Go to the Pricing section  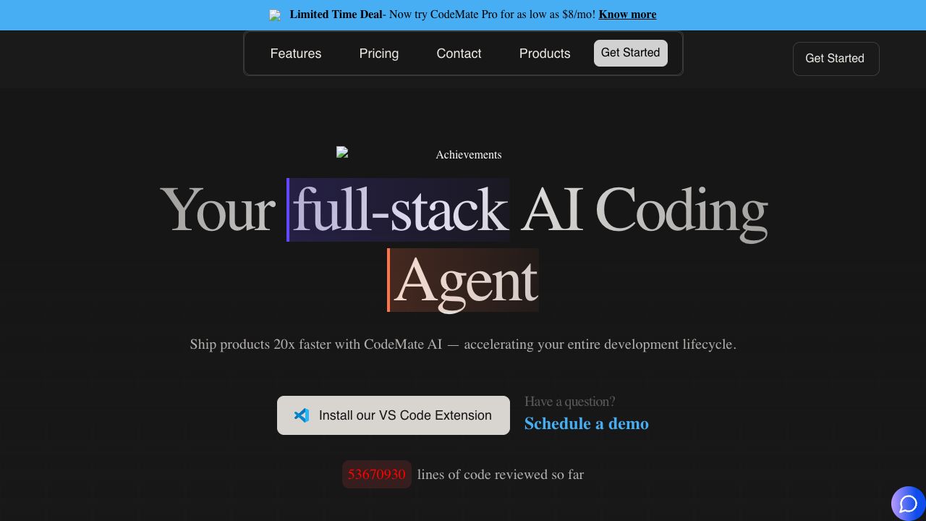tap(378, 54)
